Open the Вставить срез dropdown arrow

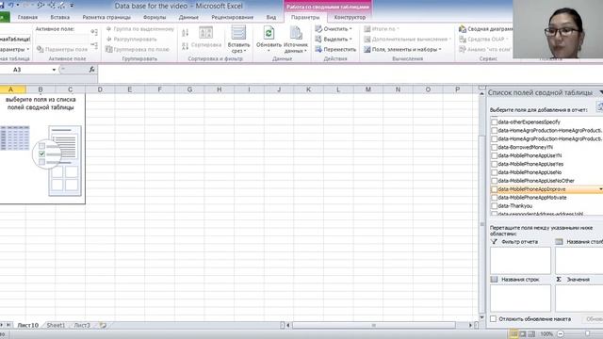pos(245,51)
